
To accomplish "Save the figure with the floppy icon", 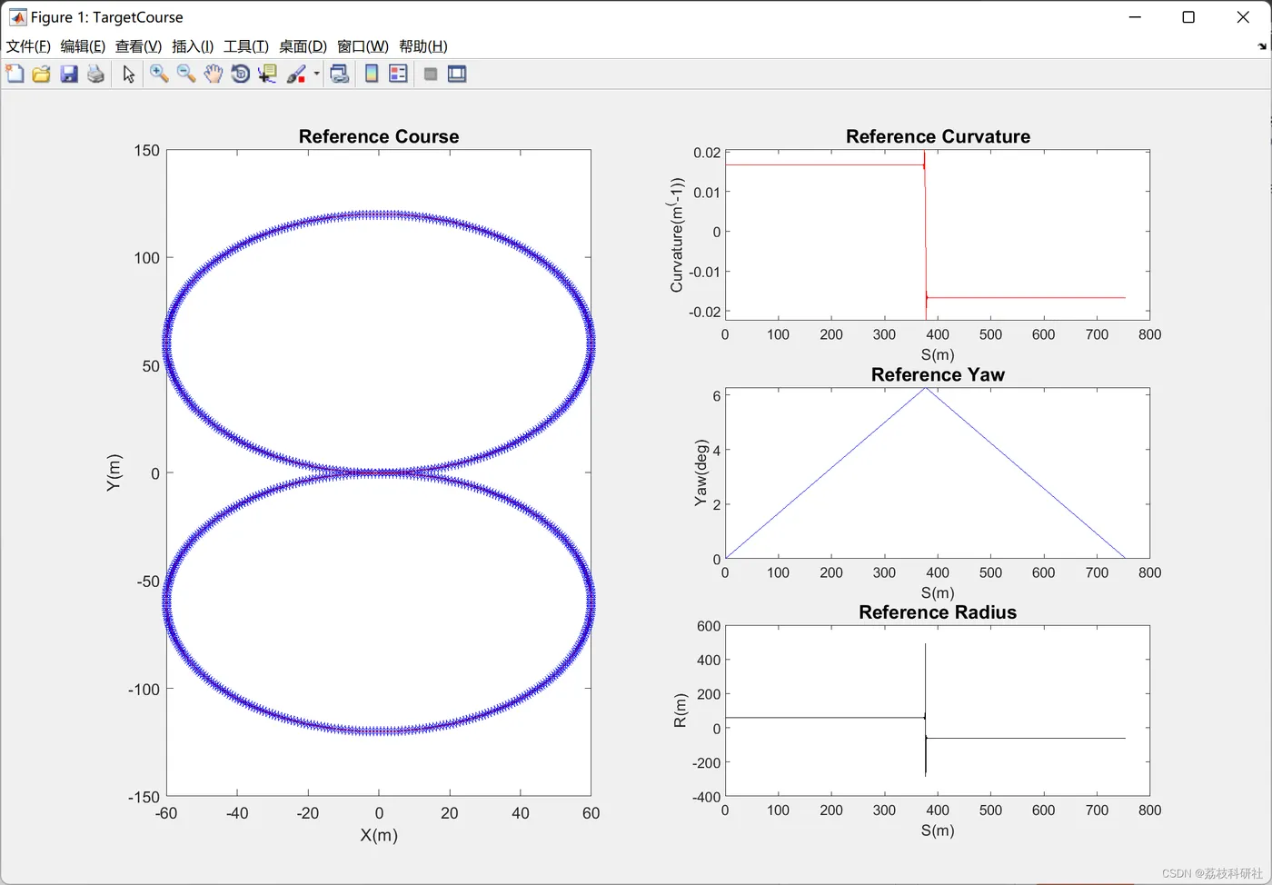I will [69, 74].
